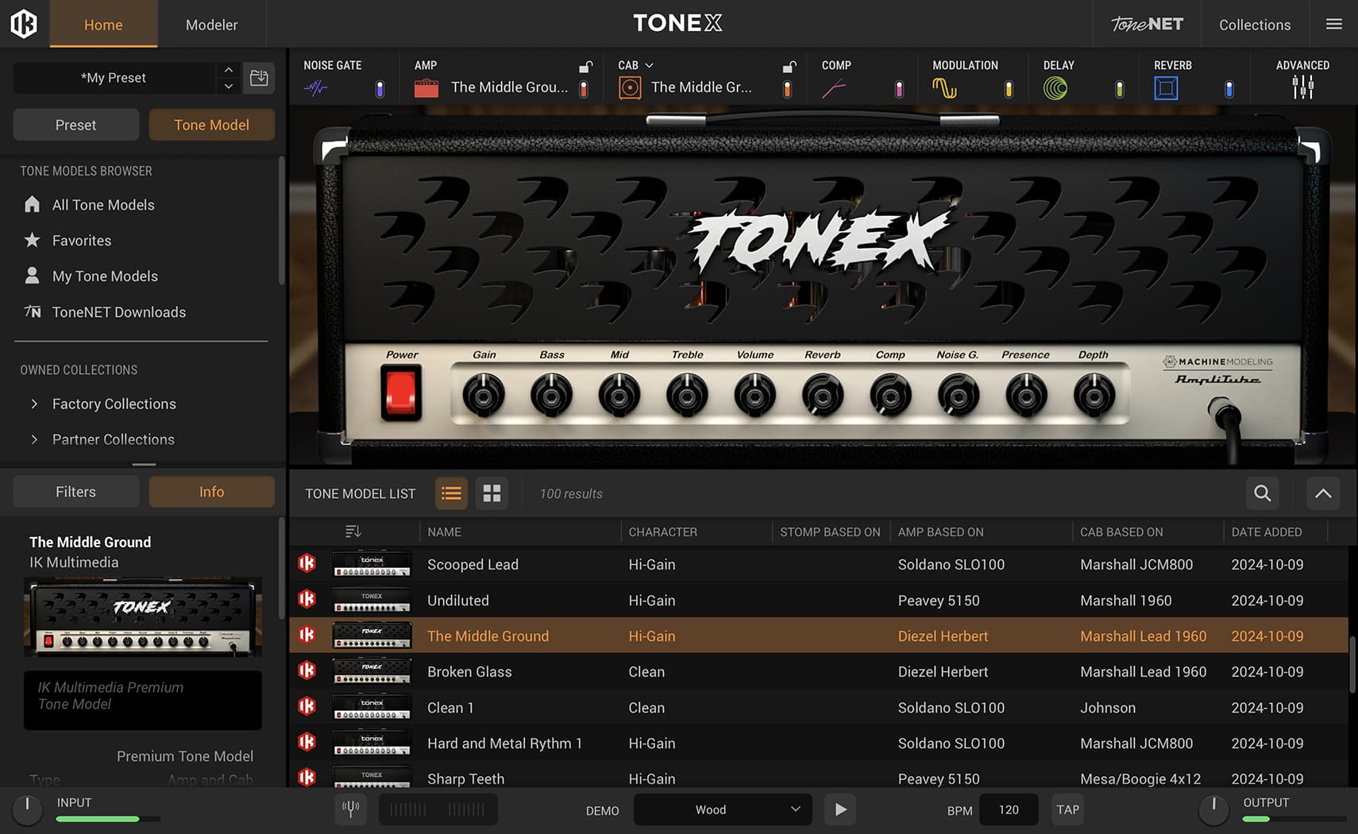Viewport: 1358px width, 834px height.
Task: Open the Delay effect icon
Action: click(x=1055, y=88)
